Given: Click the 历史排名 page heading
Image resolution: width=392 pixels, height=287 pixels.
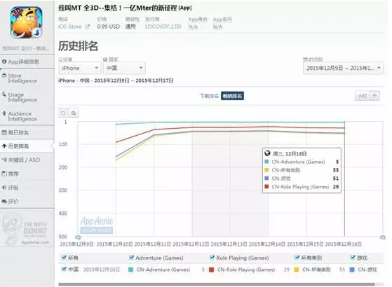Looking at the screenshot, I should click(x=78, y=45).
